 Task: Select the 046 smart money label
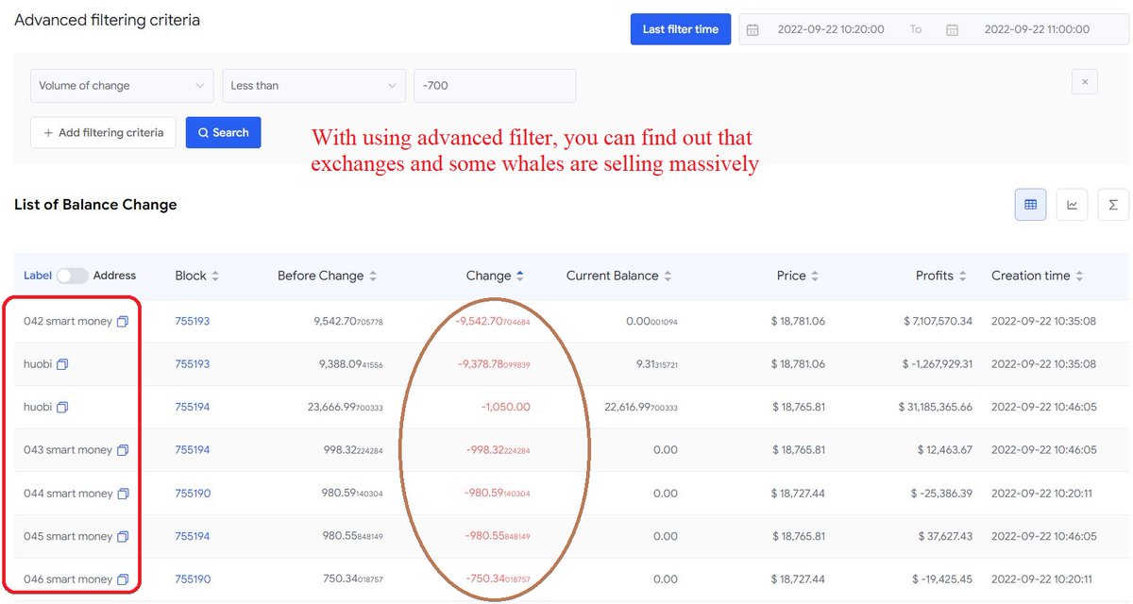[68, 579]
